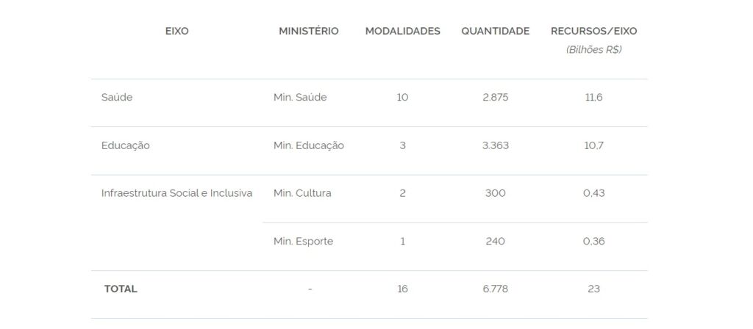Click the TOTAL row label
Image resolution: width=753 pixels, height=329 pixels.
pos(121,289)
